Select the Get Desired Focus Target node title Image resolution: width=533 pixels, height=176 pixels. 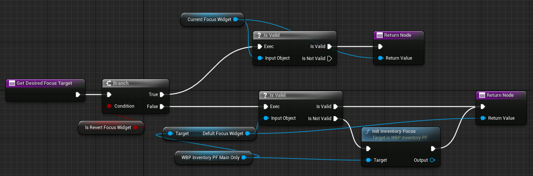pyautogui.click(x=44, y=83)
